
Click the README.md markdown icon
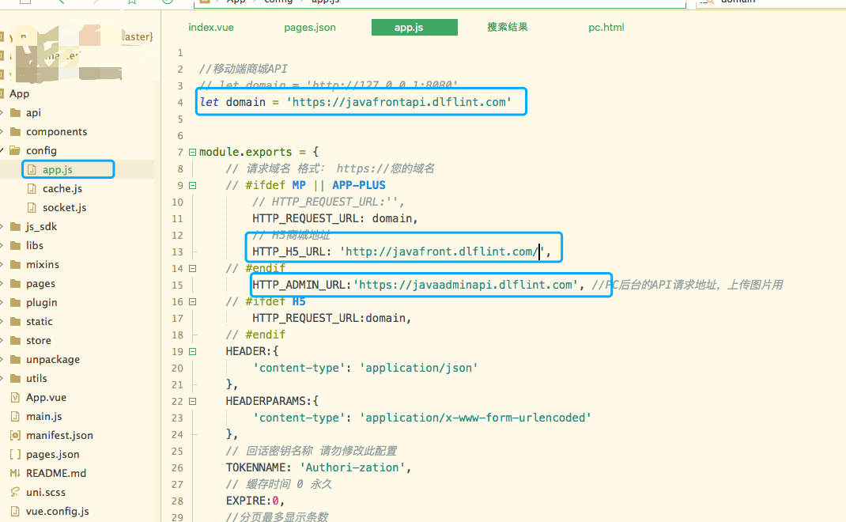click(15, 473)
